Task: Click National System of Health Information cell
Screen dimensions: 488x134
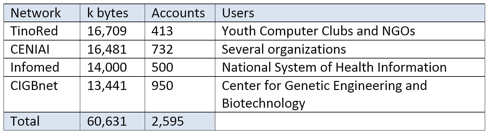Action: [x=350, y=67]
